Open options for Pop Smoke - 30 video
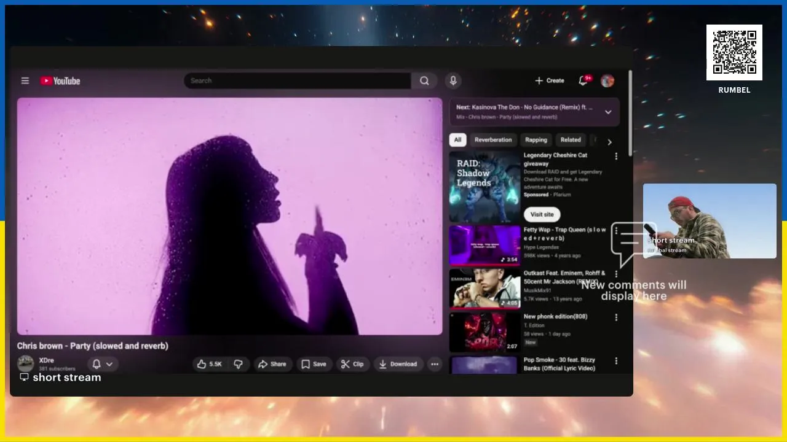 point(616,361)
